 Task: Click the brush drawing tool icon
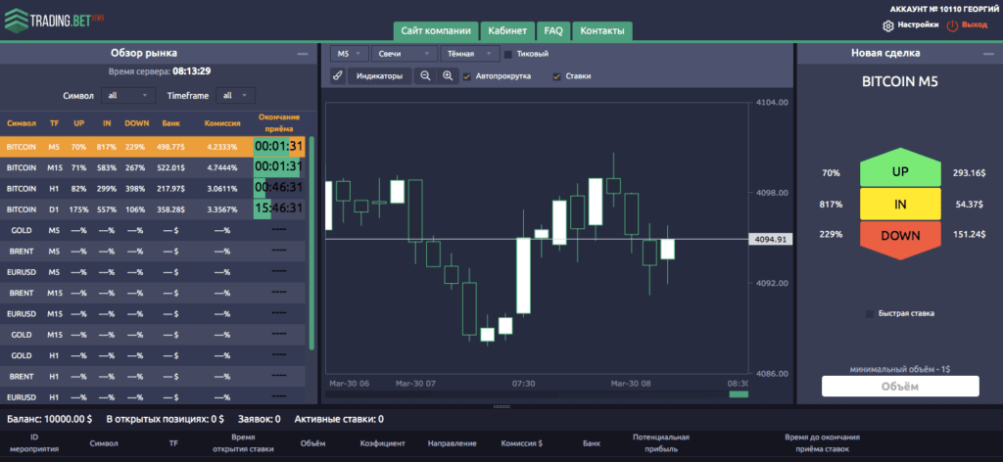337,75
